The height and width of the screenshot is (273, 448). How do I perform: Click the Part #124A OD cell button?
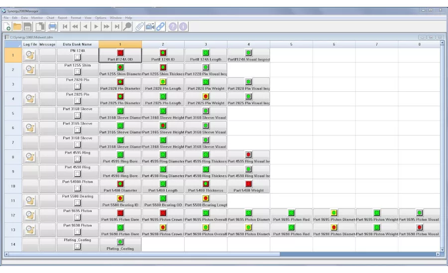coord(120,55)
